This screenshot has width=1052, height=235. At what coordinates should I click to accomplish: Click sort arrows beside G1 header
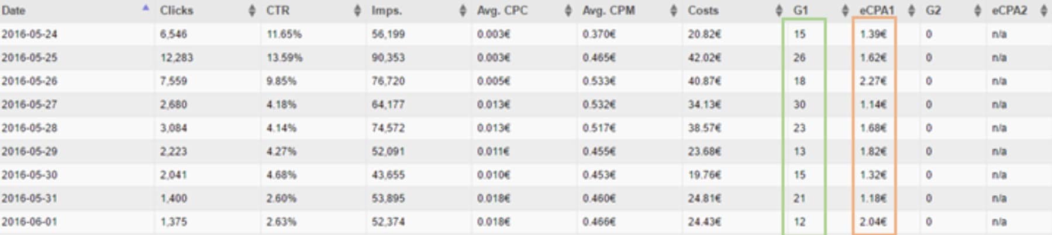pos(844,10)
